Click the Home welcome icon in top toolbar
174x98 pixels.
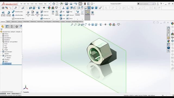click(54, 4)
